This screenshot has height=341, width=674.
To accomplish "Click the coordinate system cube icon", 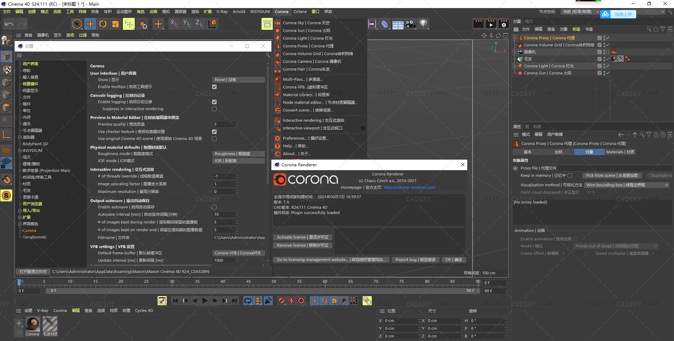I will pos(213,24).
